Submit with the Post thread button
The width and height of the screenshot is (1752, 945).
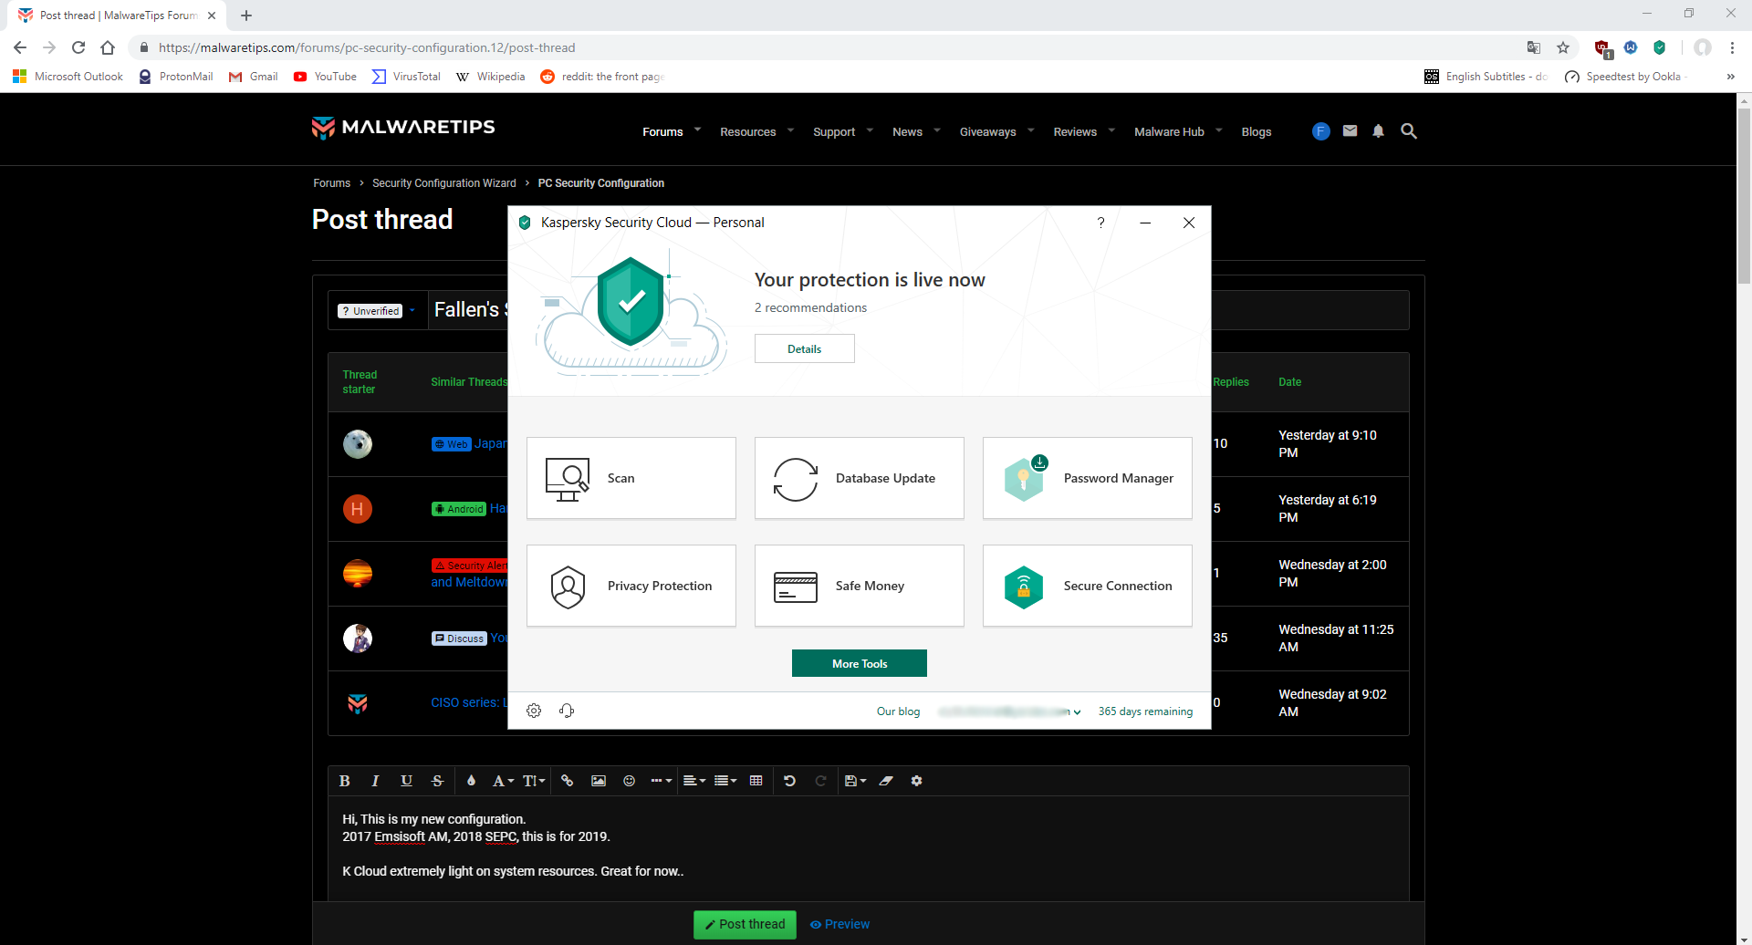point(745,924)
